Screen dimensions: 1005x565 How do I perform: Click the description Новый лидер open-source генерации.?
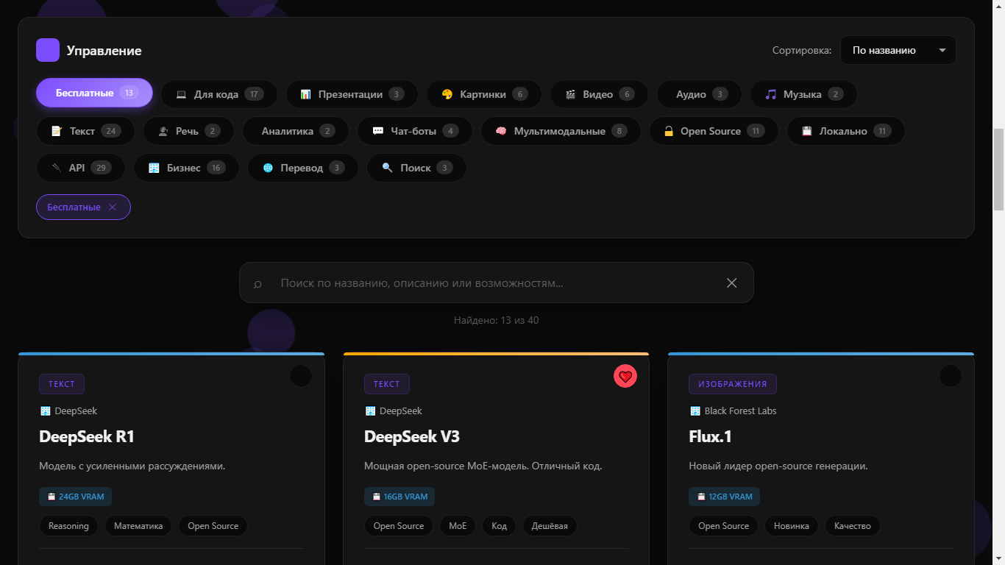(778, 466)
